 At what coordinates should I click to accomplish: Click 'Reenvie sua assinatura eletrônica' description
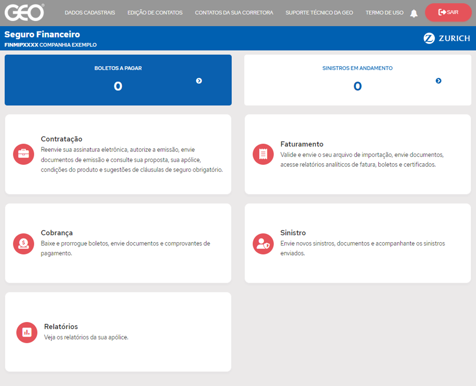(132, 160)
